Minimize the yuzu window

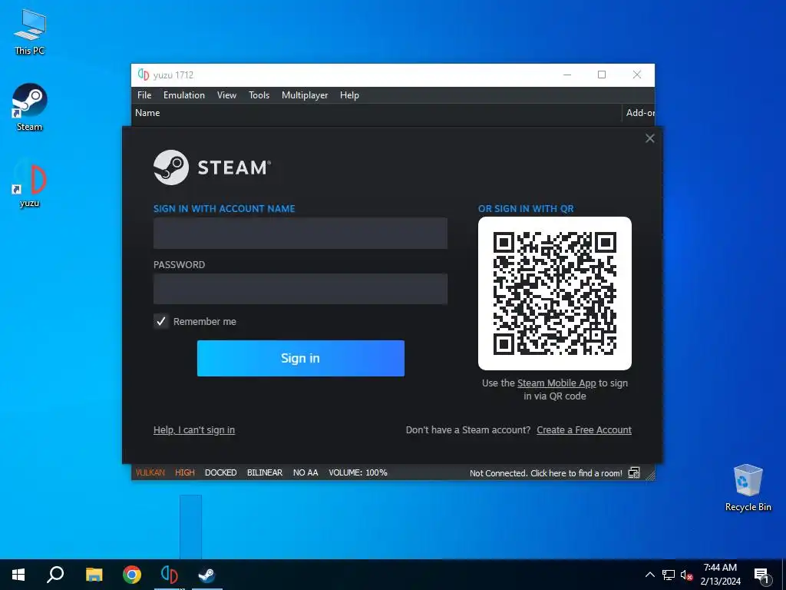(x=567, y=75)
